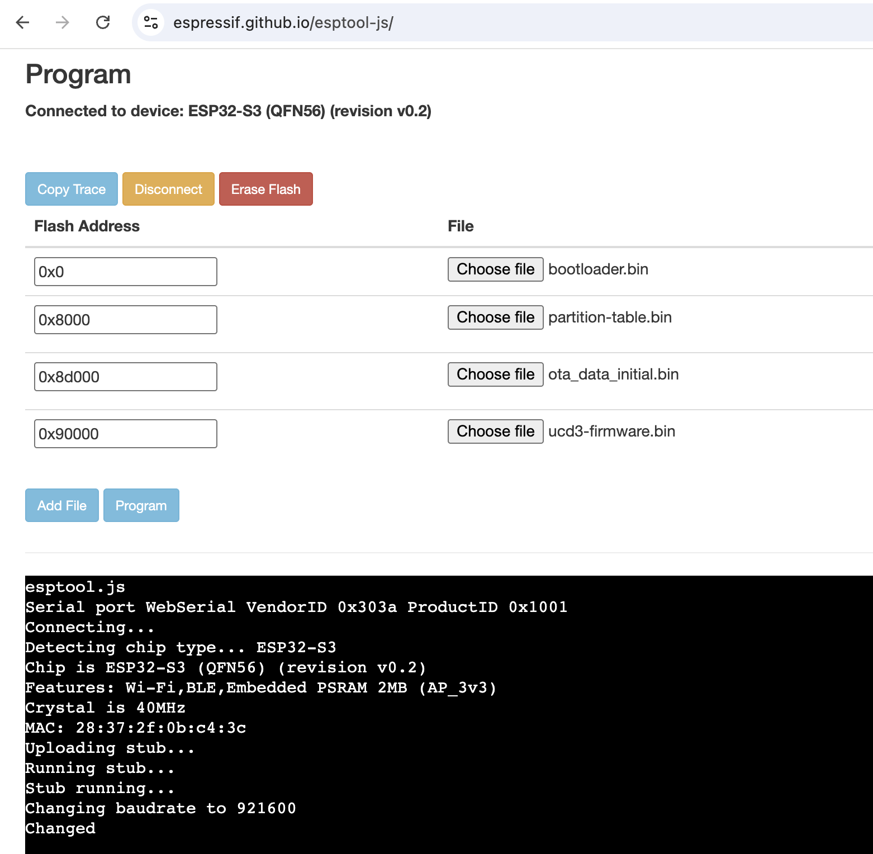Screen dimensions: 873x854
Task: Choose file for the ucd3-firmware.bin row
Action: (495, 431)
